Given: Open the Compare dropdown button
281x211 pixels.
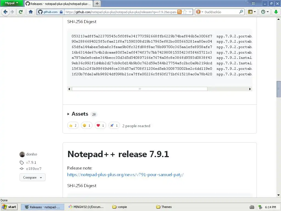Looking at the screenshot, I should [x=32, y=177].
